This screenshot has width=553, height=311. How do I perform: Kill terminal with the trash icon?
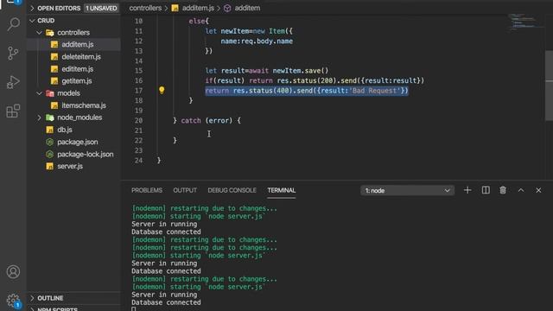pyautogui.click(x=503, y=190)
